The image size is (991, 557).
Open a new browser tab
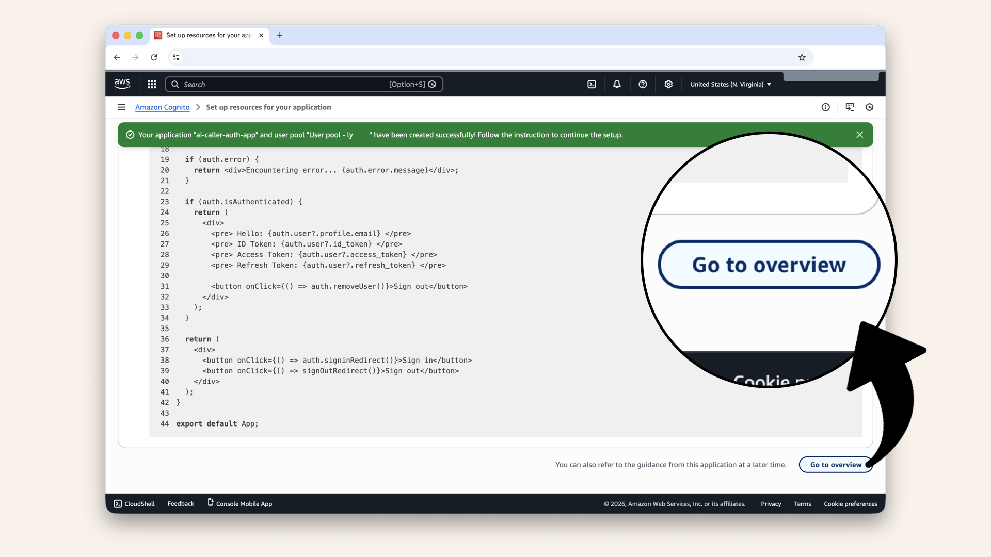pyautogui.click(x=280, y=35)
